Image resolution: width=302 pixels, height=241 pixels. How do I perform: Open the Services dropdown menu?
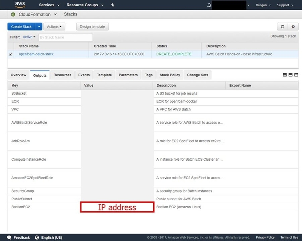(x=49, y=5)
